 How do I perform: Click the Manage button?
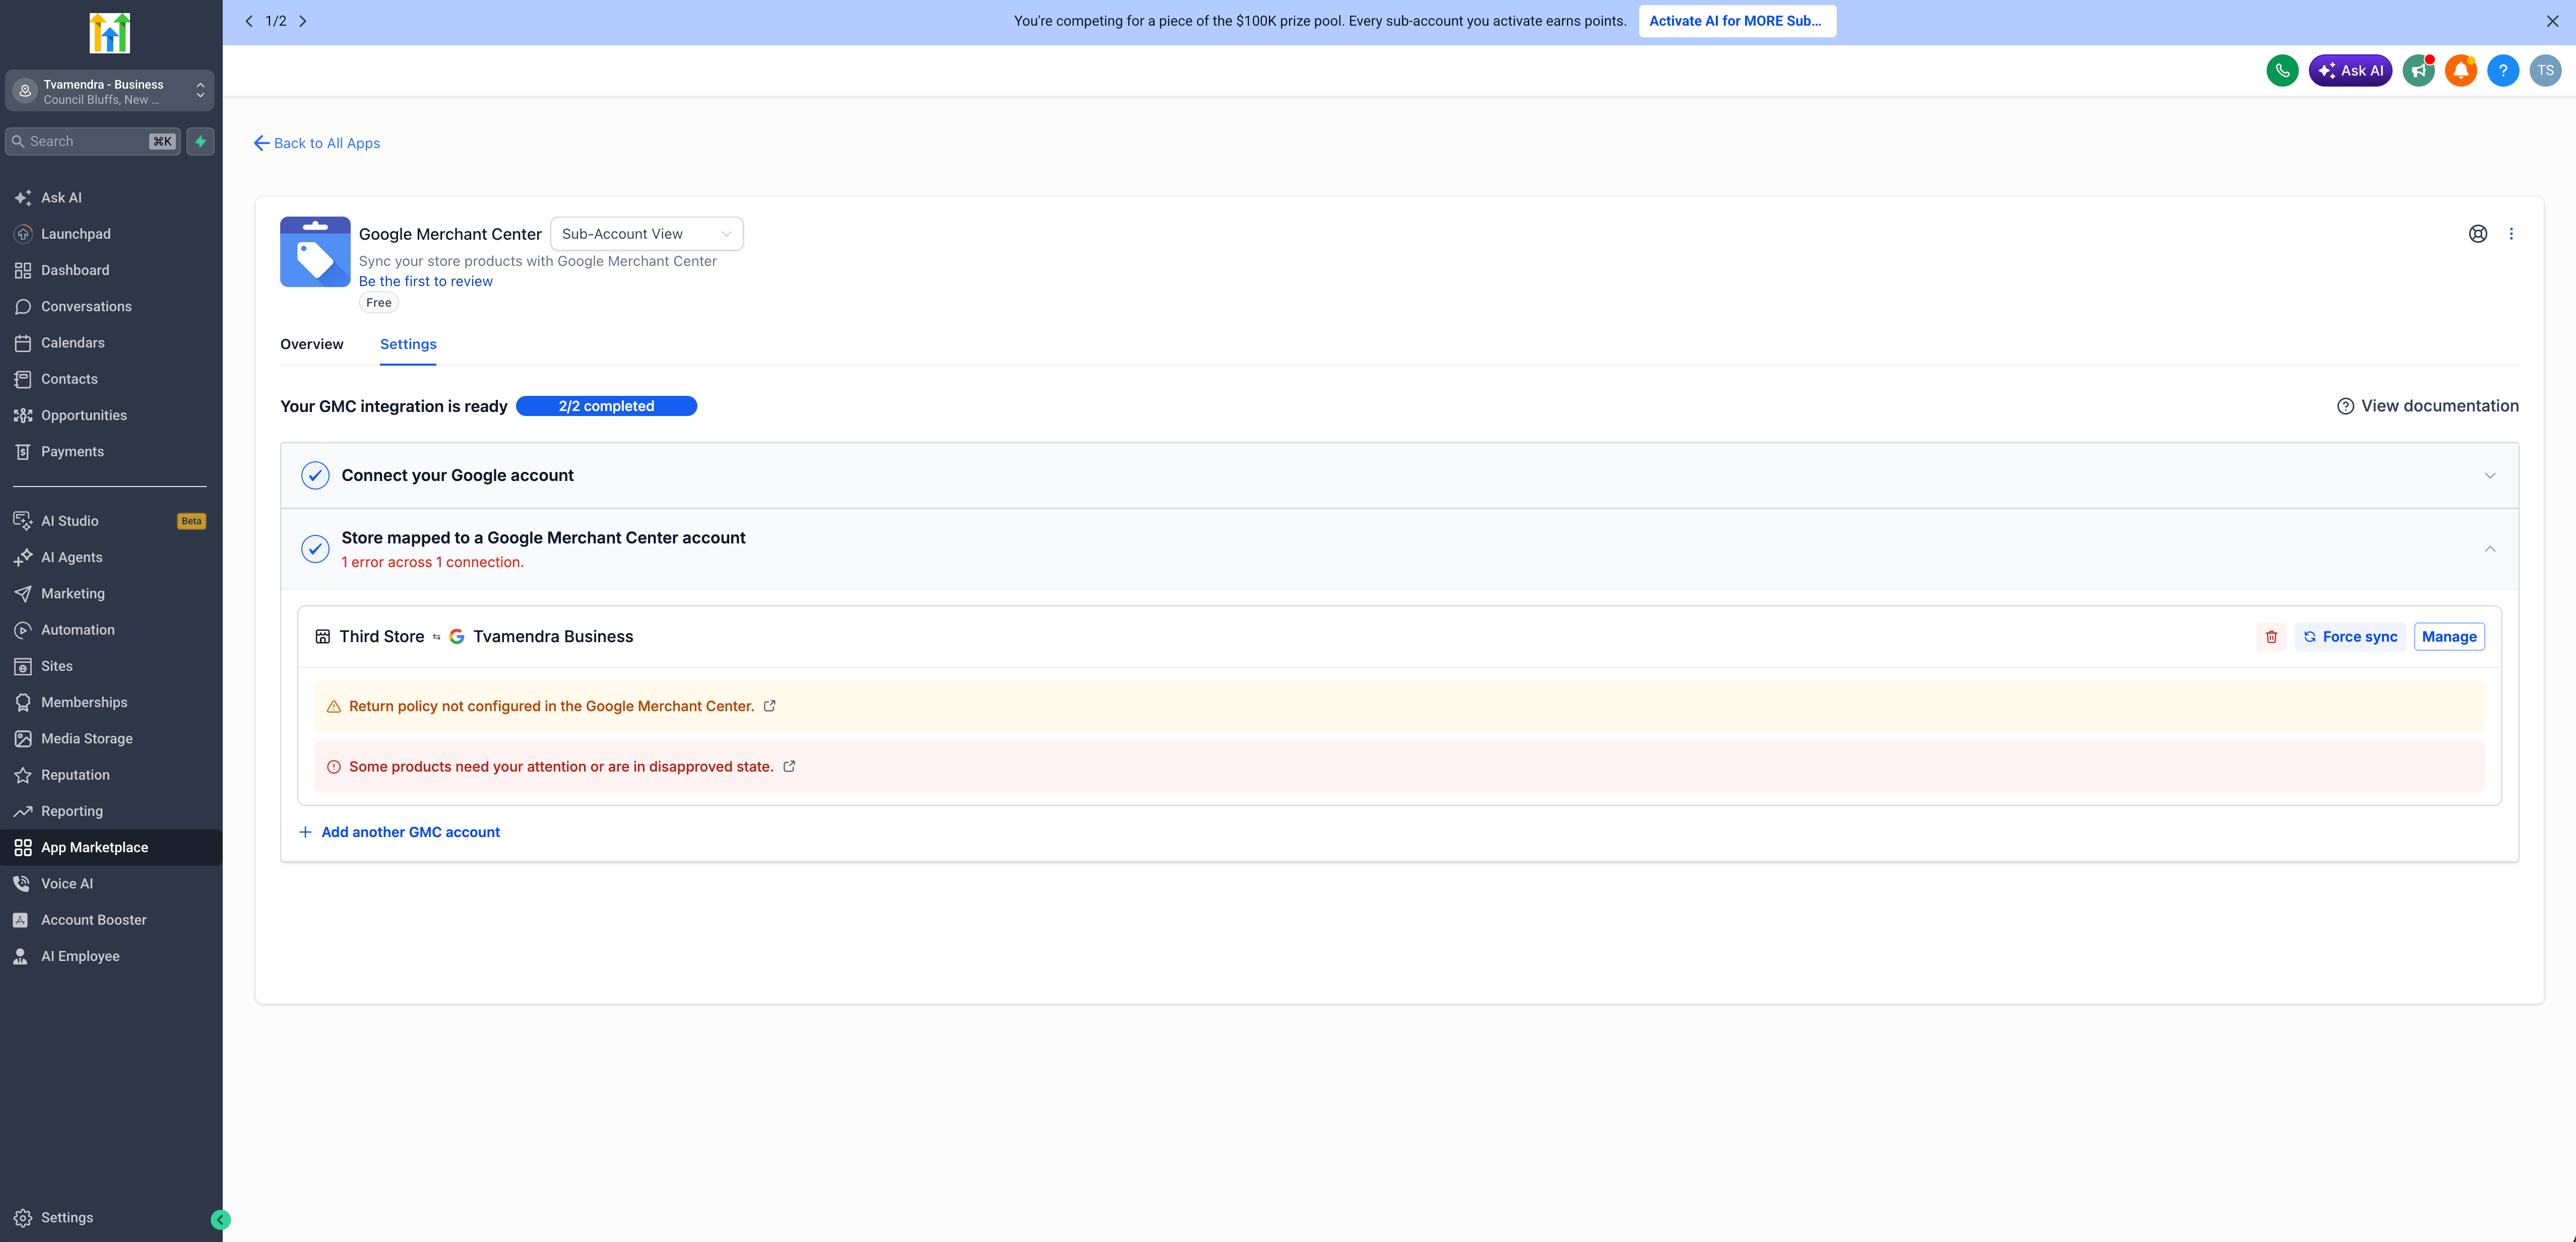2449,637
